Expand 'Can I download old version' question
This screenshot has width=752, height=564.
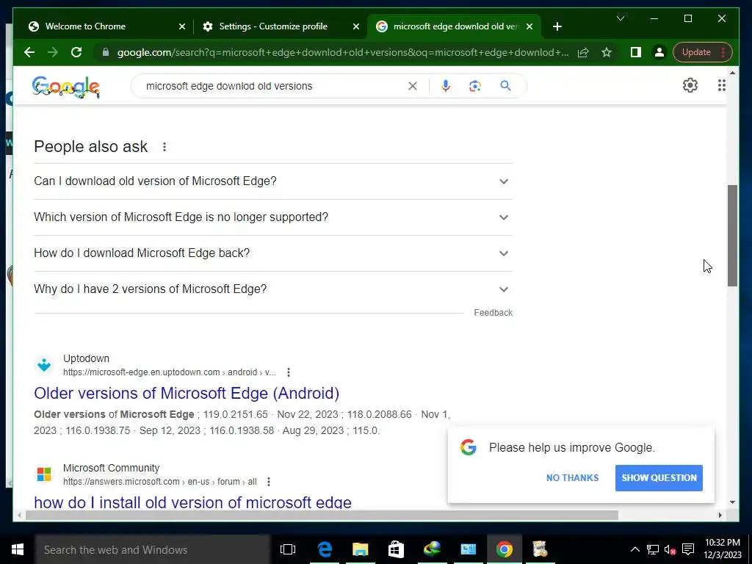coord(273,181)
